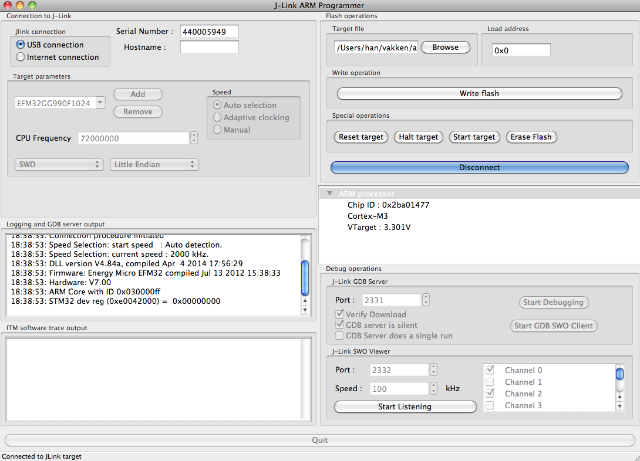Click log line 'ARM Core with ID 0x030000ff'

[x=86, y=291]
